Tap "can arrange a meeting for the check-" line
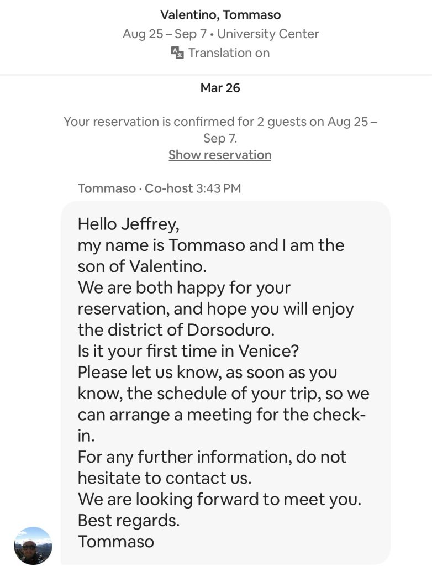The image size is (432, 566). click(222, 415)
